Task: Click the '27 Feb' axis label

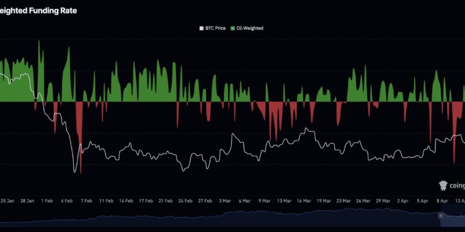Action: pyautogui.click(x=205, y=201)
